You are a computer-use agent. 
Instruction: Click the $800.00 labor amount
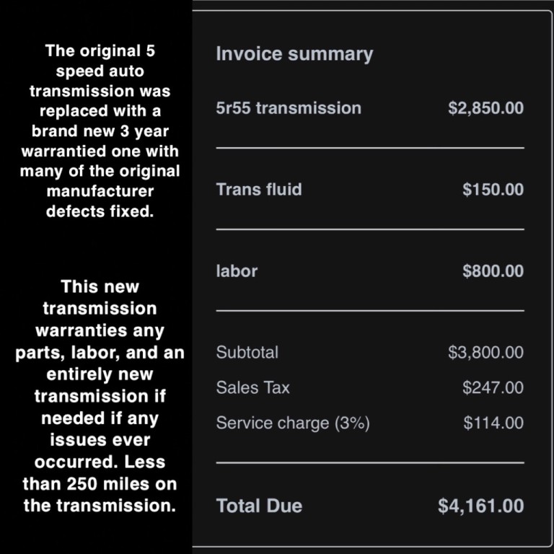(x=493, y=271)
